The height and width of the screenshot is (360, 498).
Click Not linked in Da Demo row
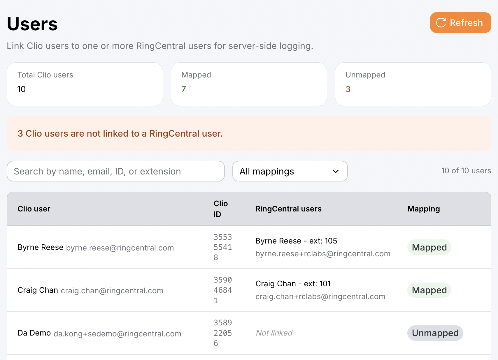(274, 333)
